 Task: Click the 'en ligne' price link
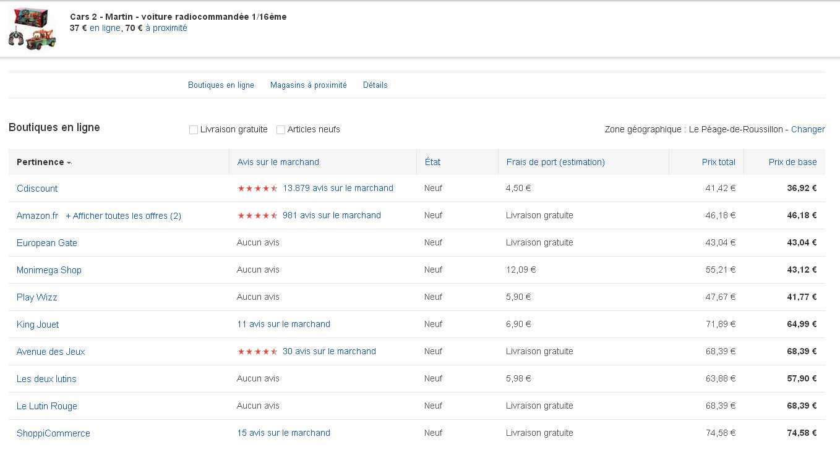coord(105,28)
